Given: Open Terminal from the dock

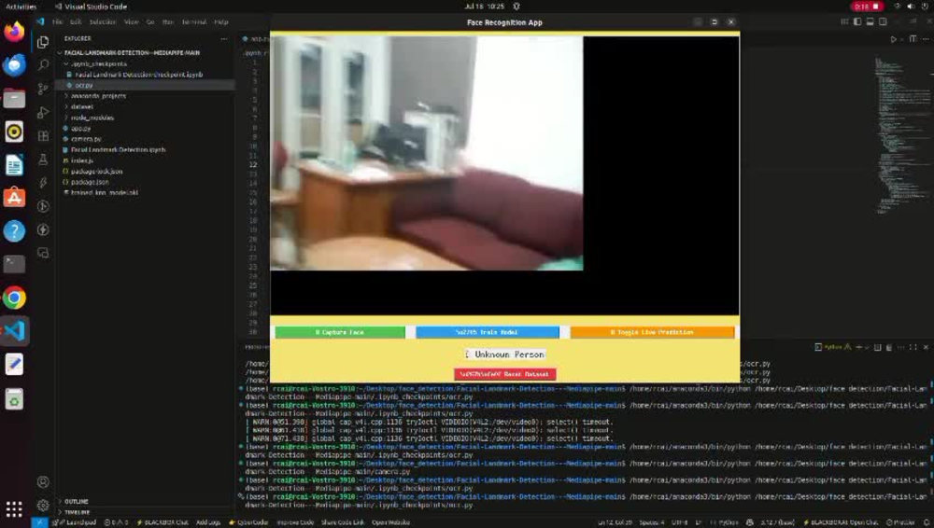Looking at the screenshot, I should [14, 264].
